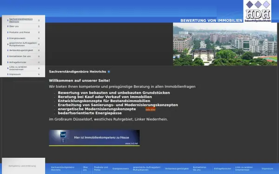Viewport: 279px width, 174px height.
Task: Open Sachverständigenbüro Heinrichs in the sidebar menu
Action: [x=21, y=20]
